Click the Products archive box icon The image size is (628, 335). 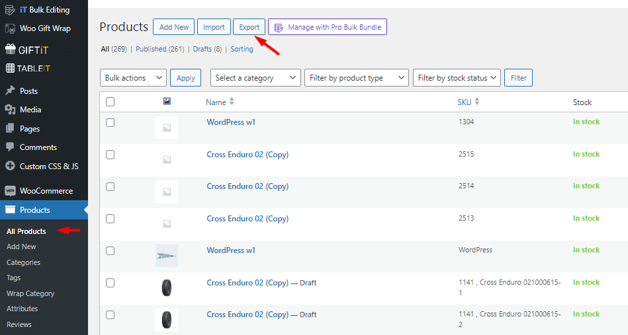point(10,209)
